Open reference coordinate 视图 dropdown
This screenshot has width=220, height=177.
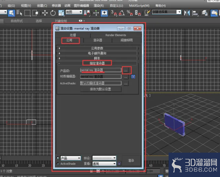coord(74,12)
